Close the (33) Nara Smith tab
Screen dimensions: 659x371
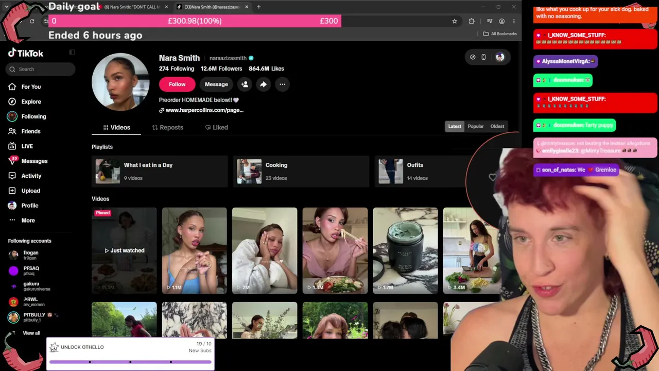pyautogui.click(x=247, y=7)
